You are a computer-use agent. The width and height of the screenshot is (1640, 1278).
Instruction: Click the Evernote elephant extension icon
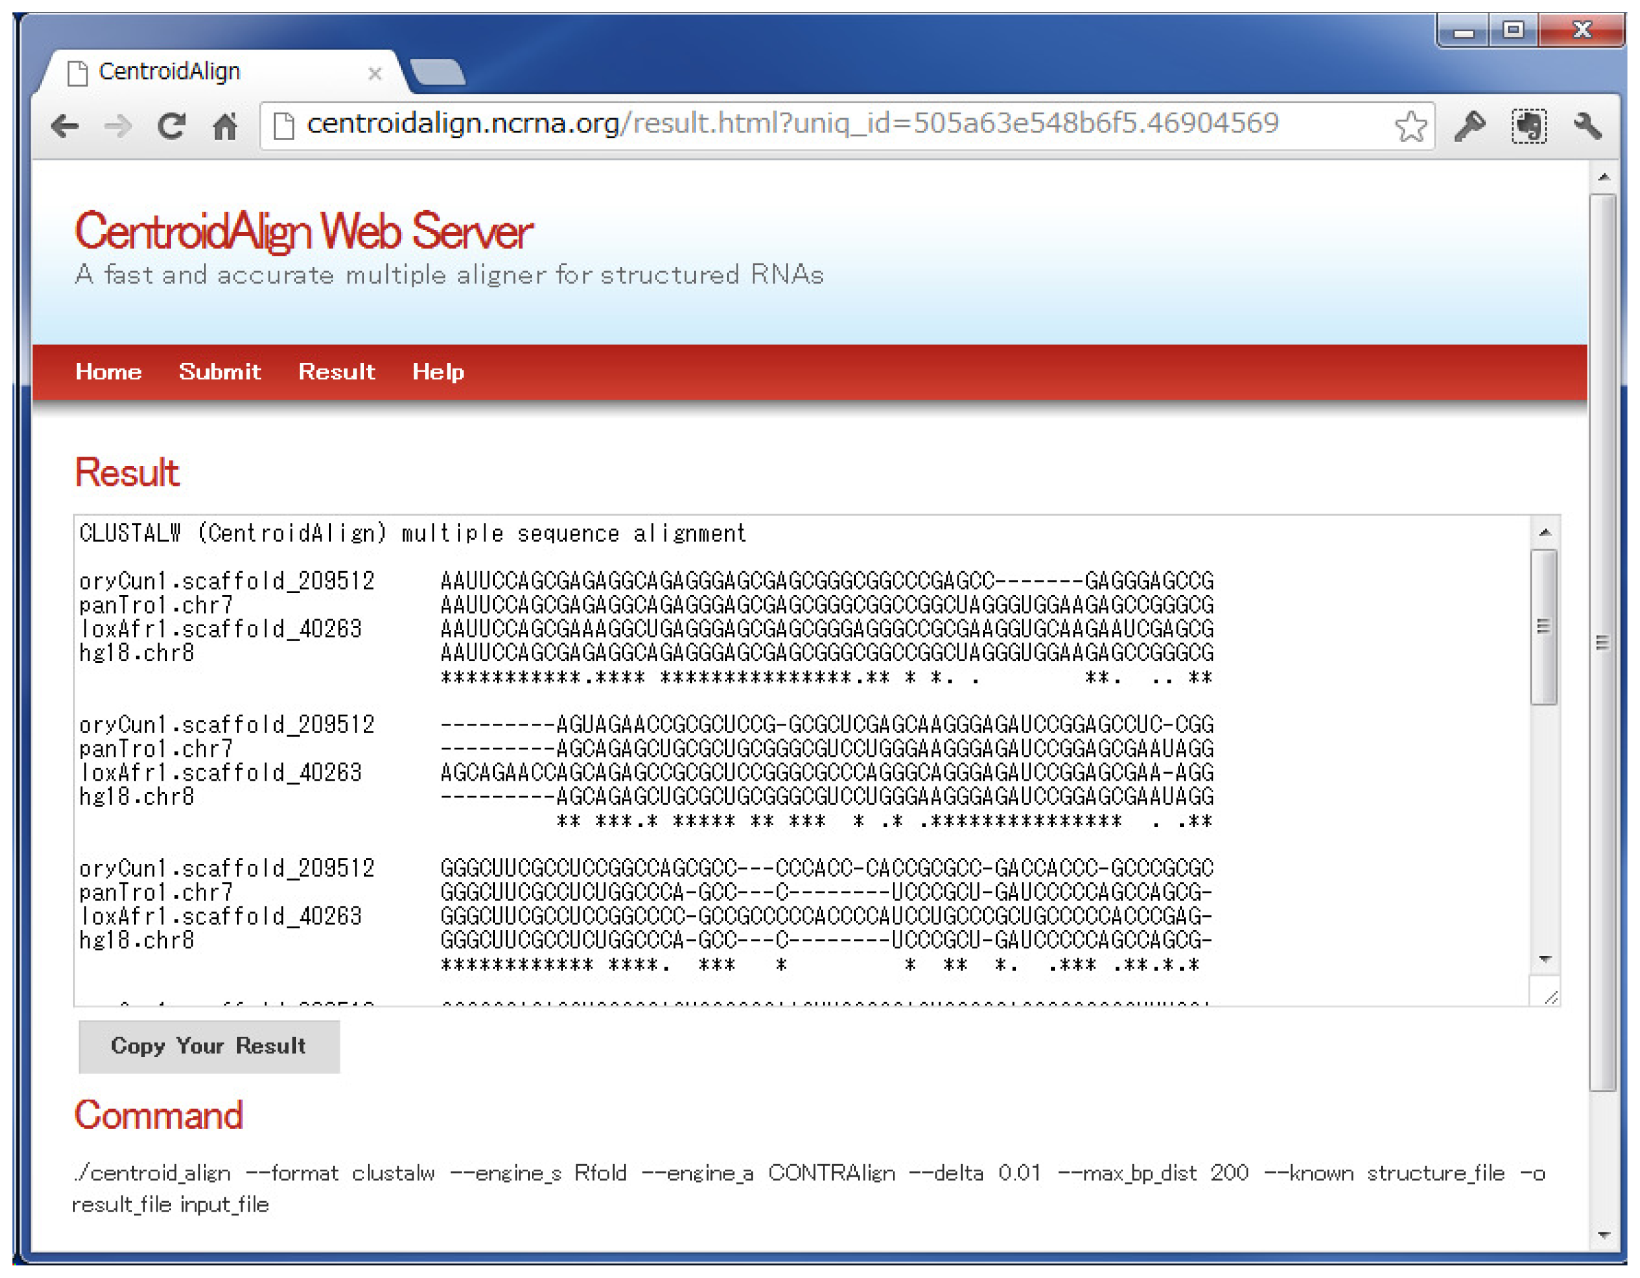(x=1528, y=126)
